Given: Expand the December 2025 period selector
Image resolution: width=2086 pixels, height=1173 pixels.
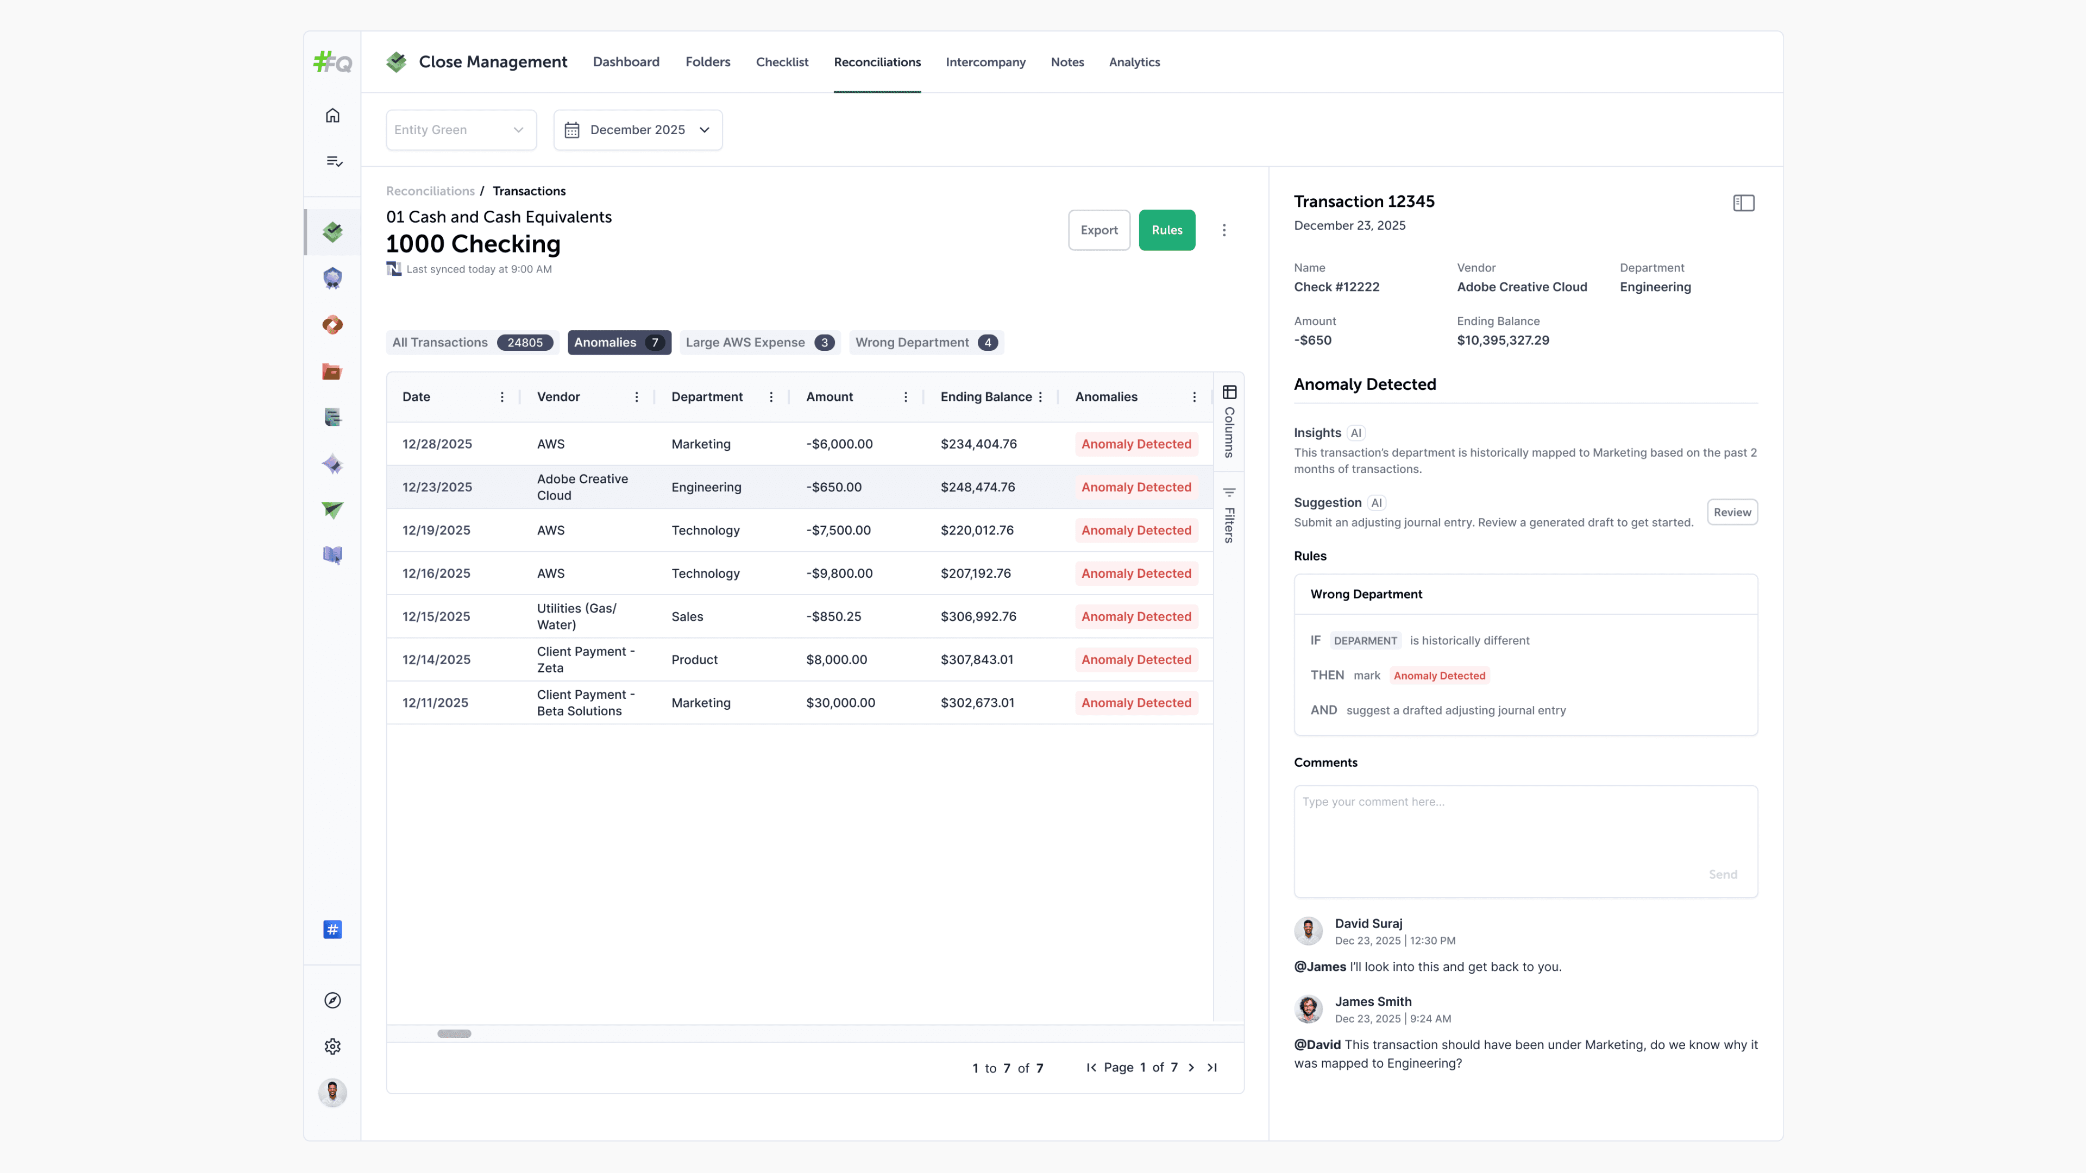Looking at the screenshot, I should tap(637, 130).
